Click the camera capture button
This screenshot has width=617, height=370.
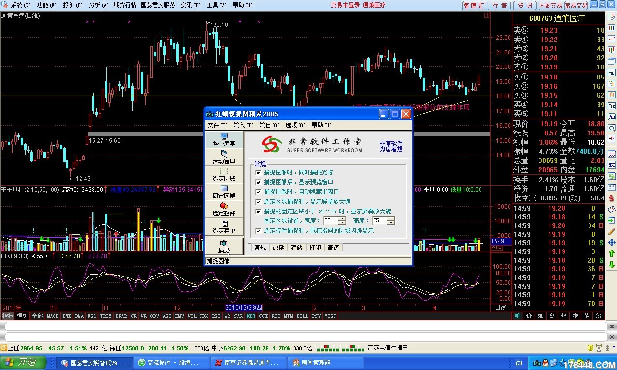224,246
